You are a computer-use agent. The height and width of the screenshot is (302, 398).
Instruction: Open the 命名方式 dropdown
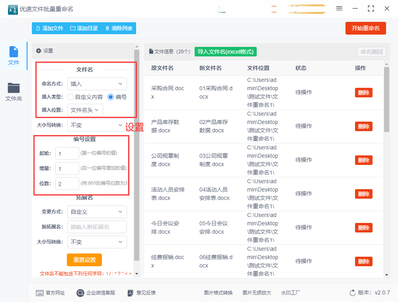click(97, 84)
